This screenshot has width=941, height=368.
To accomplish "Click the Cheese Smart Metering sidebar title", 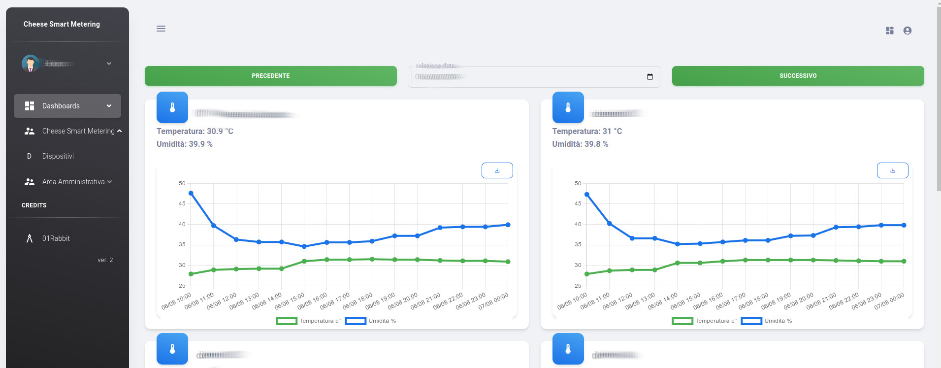I will point(62,24).
